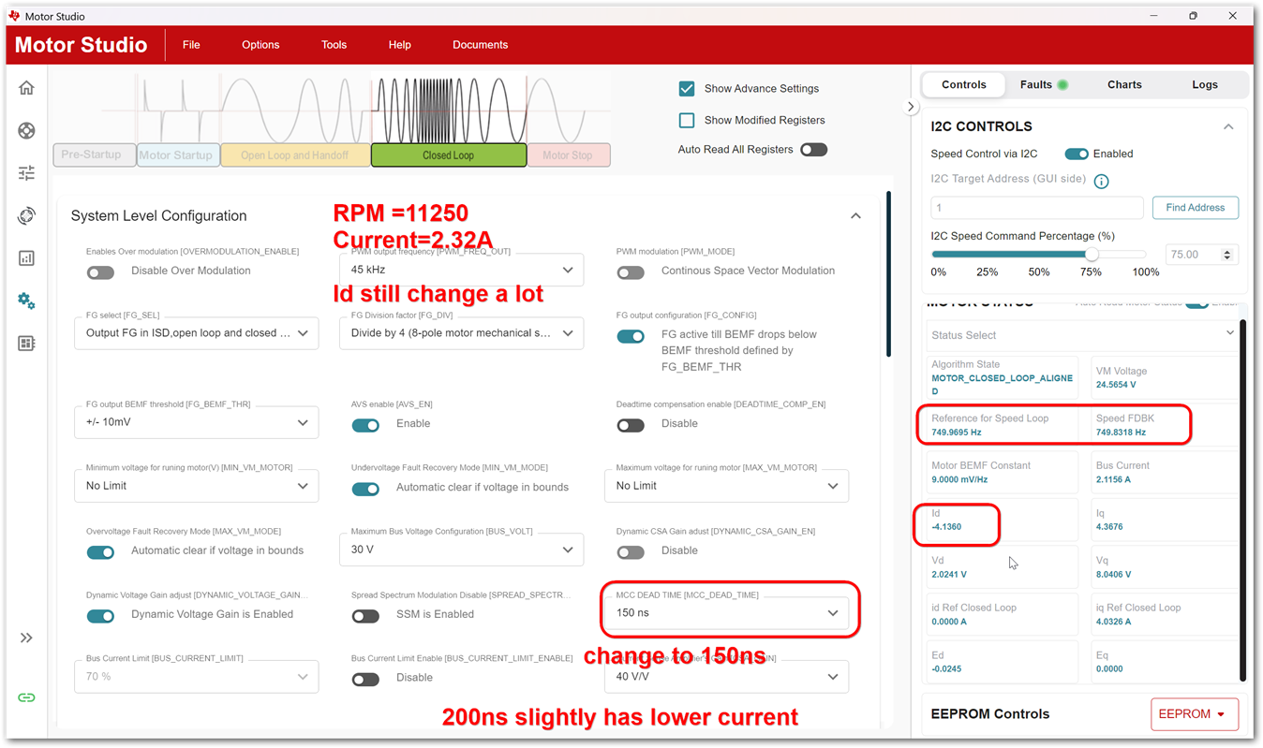Viewport: 1263px width, 748px height.
Task: Open the Status Select dropdown
Action: [1082, 334]
